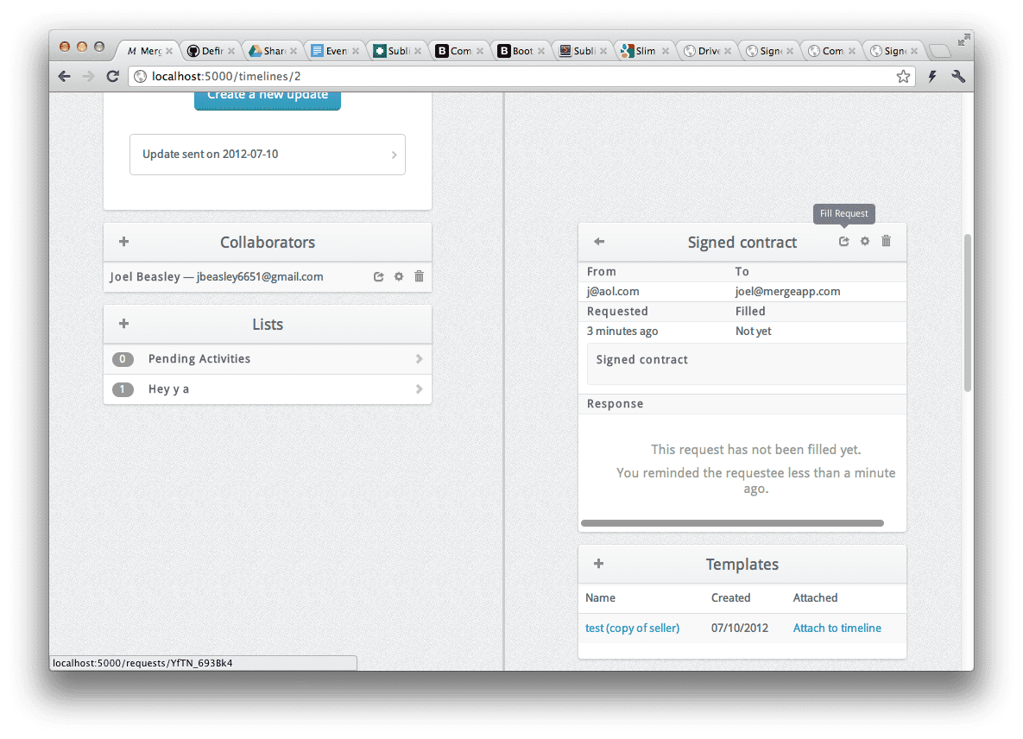Click share icon beside Joel Beasley
1023x739 pixels.
(x=378, y=277)
